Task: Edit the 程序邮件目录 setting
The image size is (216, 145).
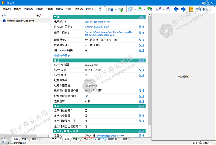Action: [x=141, y=27]
